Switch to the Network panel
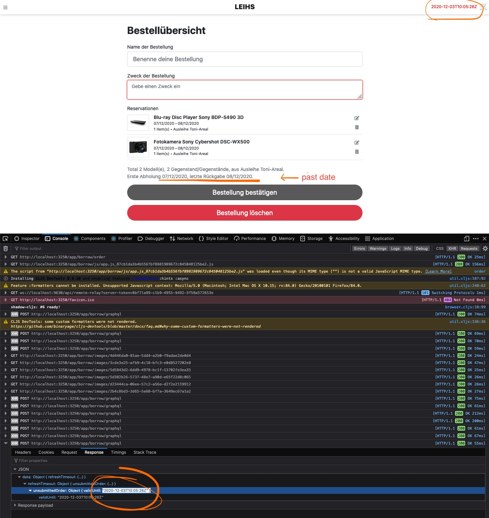 point(185,239)
